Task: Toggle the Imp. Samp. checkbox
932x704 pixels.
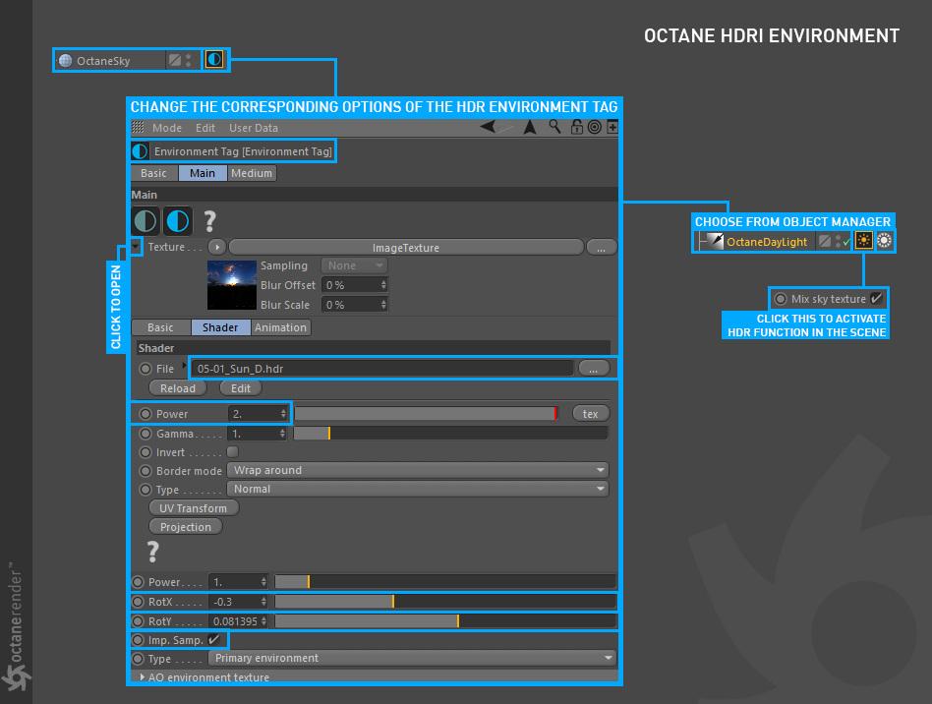Action: pyautogui.click(x=214, y=640)
